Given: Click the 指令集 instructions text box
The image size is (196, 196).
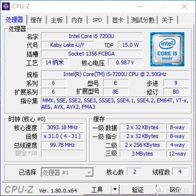Looking at the screenshot, I should click(115, 104).
